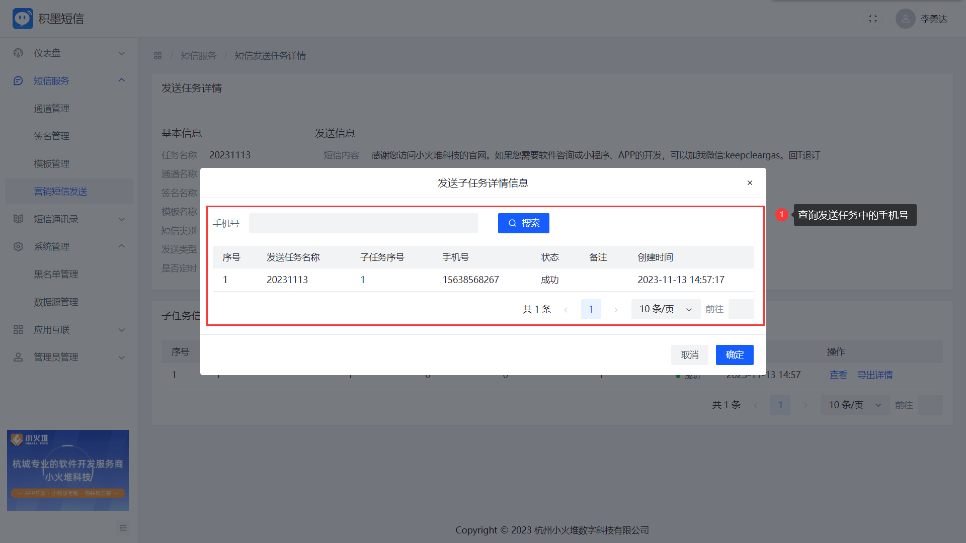Click the 搜索 button
966x543 pixels.
point(523,223)
